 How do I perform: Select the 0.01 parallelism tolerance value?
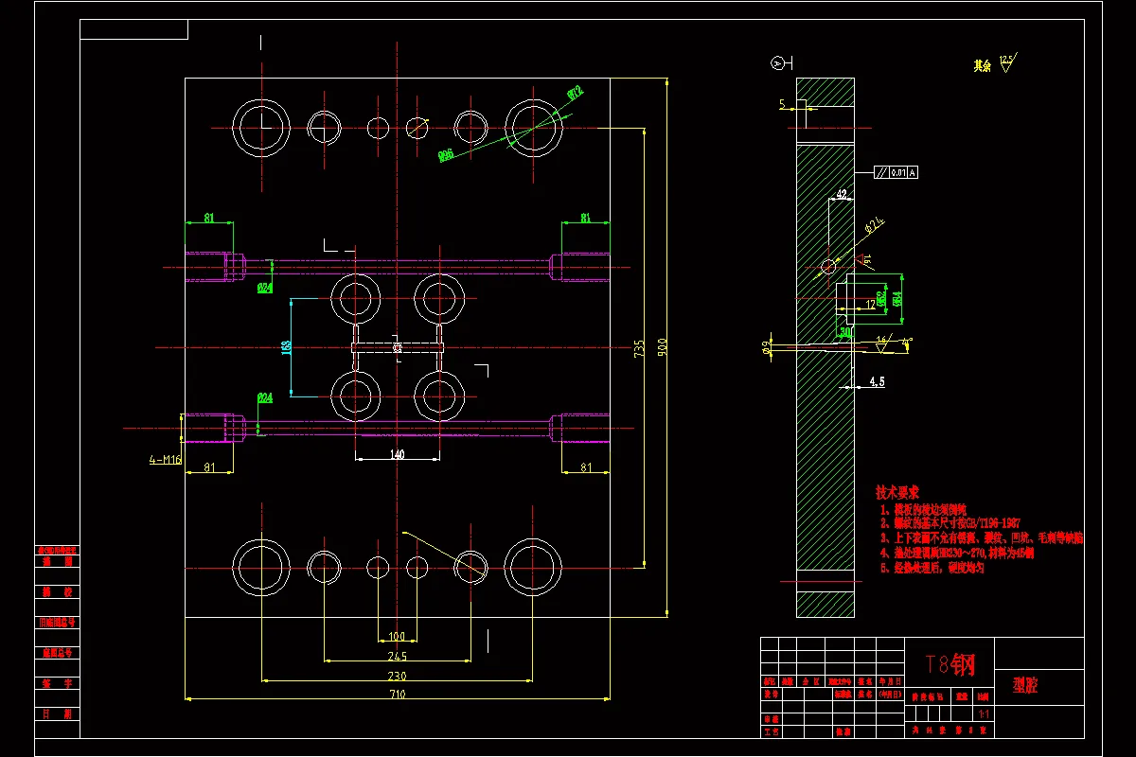[x=897, y=172]
